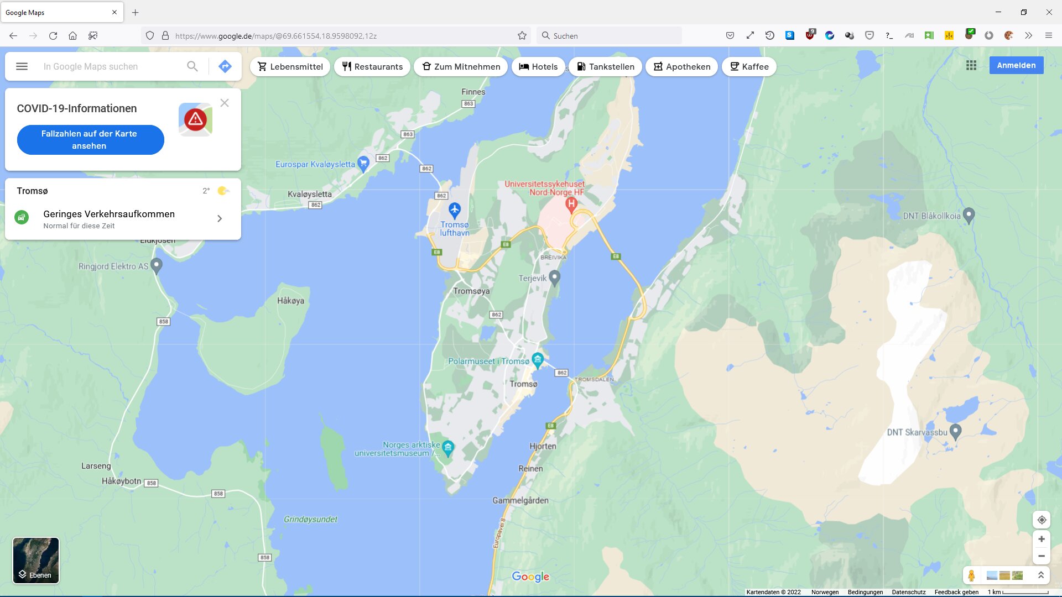Open the Google Maps hamburger menu
Viewport: 1062px width, 597px height.
click(22, 66)
